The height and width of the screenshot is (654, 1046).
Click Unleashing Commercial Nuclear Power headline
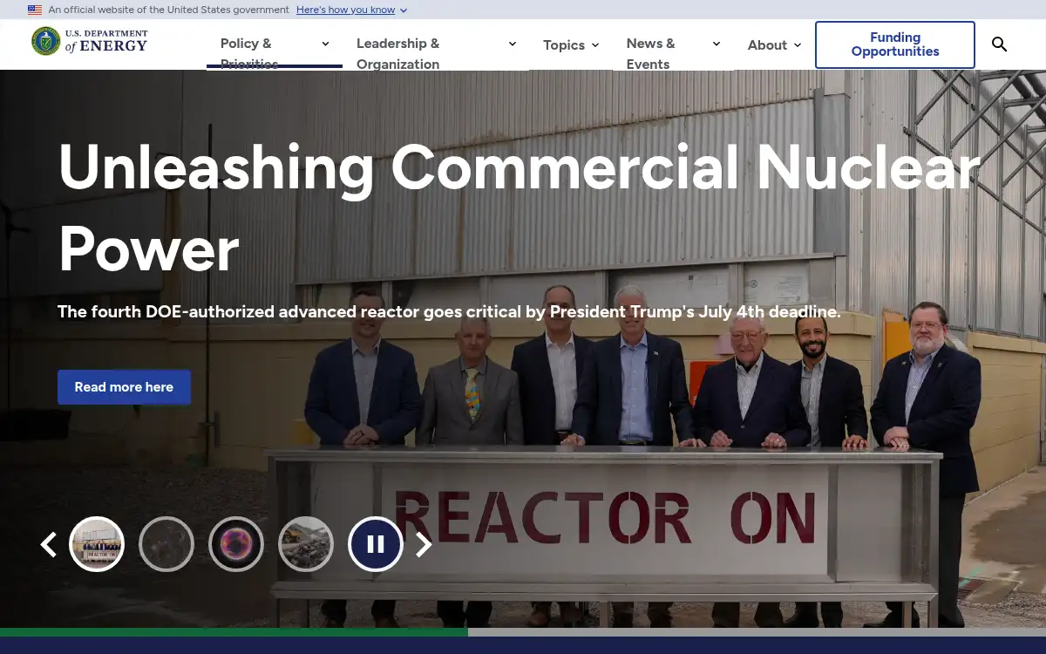tap(520, 208)
